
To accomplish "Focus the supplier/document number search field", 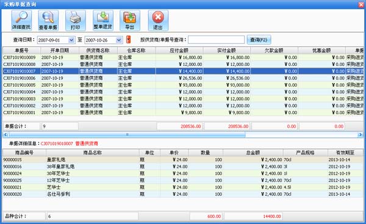I will coord(216,40).
